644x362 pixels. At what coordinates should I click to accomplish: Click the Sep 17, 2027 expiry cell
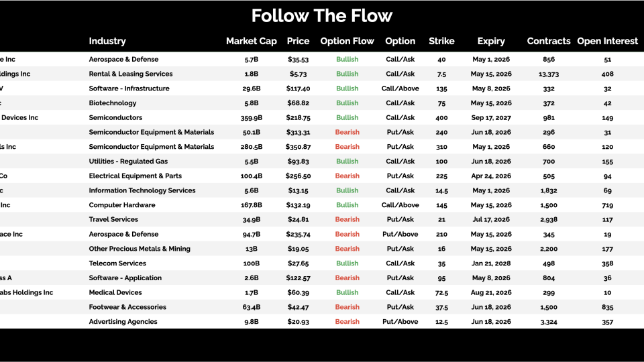(491, 117)
